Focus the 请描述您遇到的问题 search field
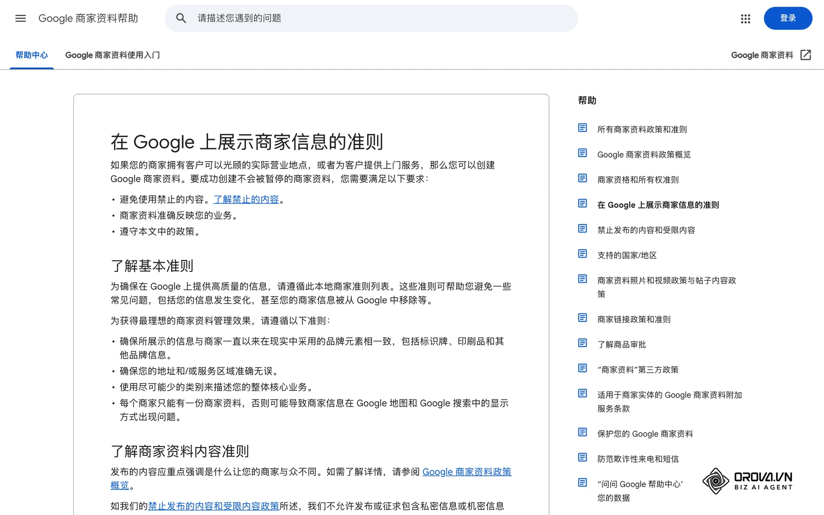 pyautogui.click(x=371, y=19)
